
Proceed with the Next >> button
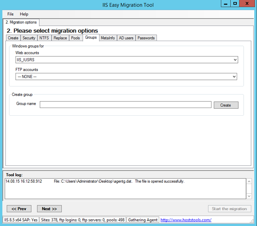click(49, 209)
